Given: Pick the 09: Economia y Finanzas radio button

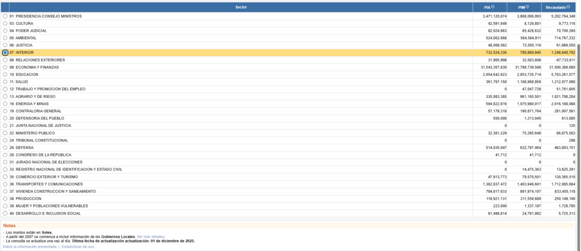Looking at the screenshot, I should (x=5, y=67).
